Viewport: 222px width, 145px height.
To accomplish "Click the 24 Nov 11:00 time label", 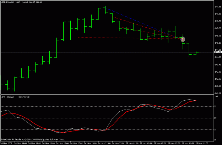I will [34, 144].
